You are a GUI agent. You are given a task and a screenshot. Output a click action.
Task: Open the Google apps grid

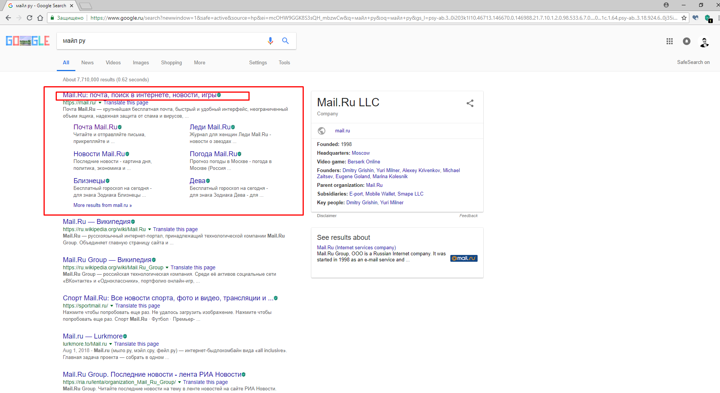(x=670, y=41)
